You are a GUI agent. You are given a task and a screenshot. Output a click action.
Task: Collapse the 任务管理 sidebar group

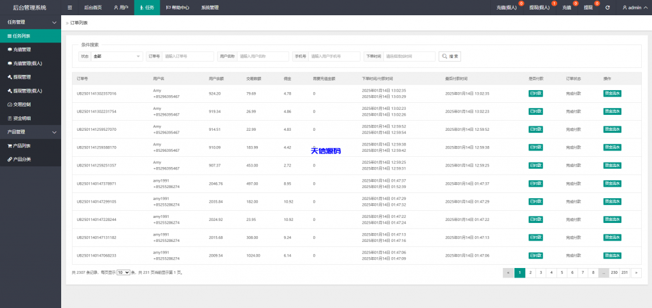[31, 22]
